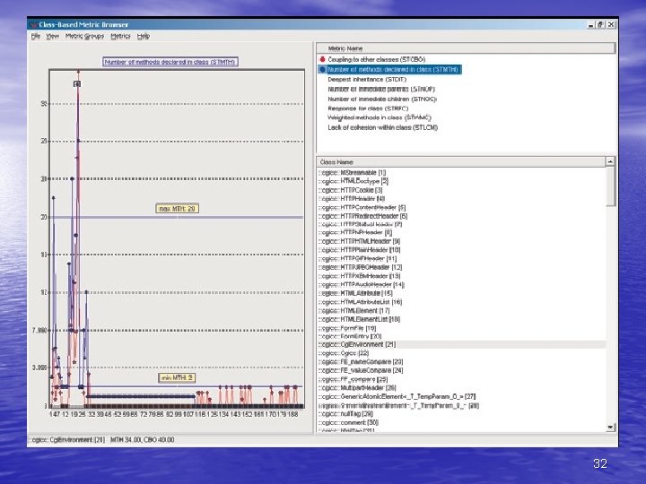The image size is (646, 484).
Task: Select class GenericAtomicElement [27]
Action: [397, 396]
